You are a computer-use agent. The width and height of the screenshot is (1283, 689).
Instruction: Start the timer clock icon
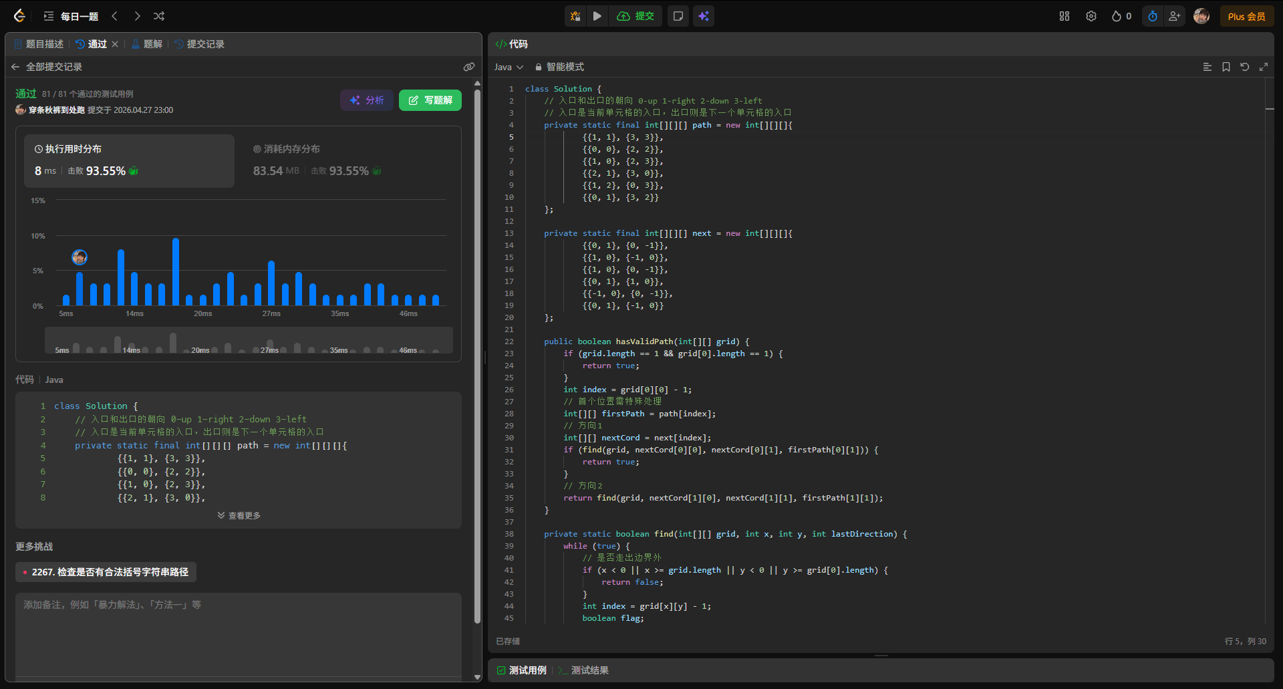point(1153,16)
